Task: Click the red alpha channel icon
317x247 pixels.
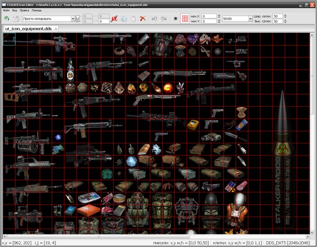Action: pos(114,19)
